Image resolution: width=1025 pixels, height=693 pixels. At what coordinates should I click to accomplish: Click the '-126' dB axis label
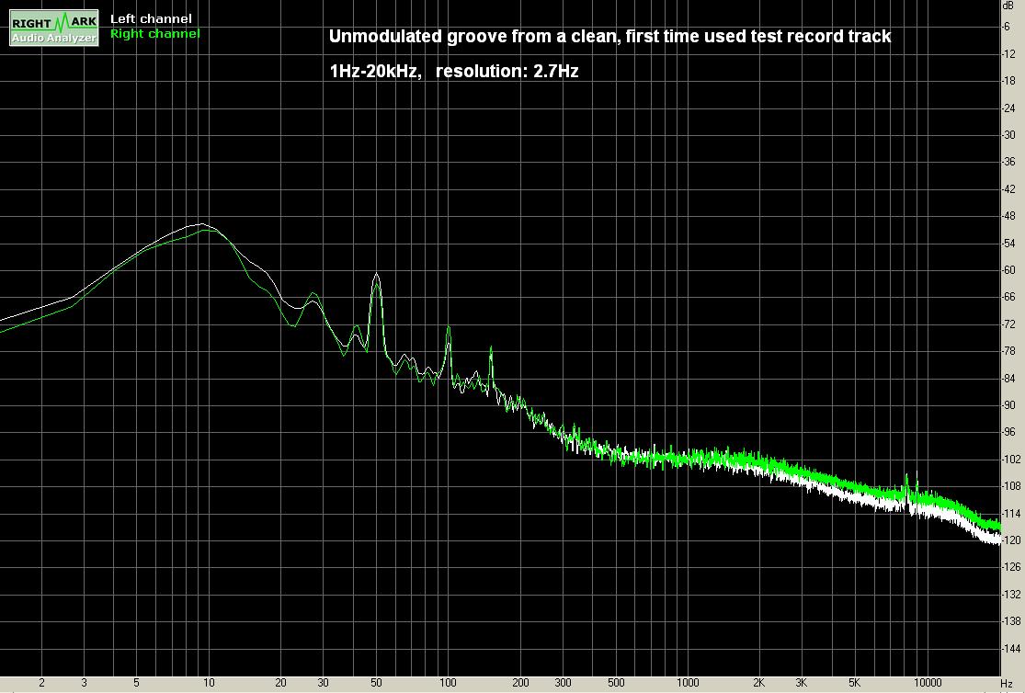tap(1010, 567)
